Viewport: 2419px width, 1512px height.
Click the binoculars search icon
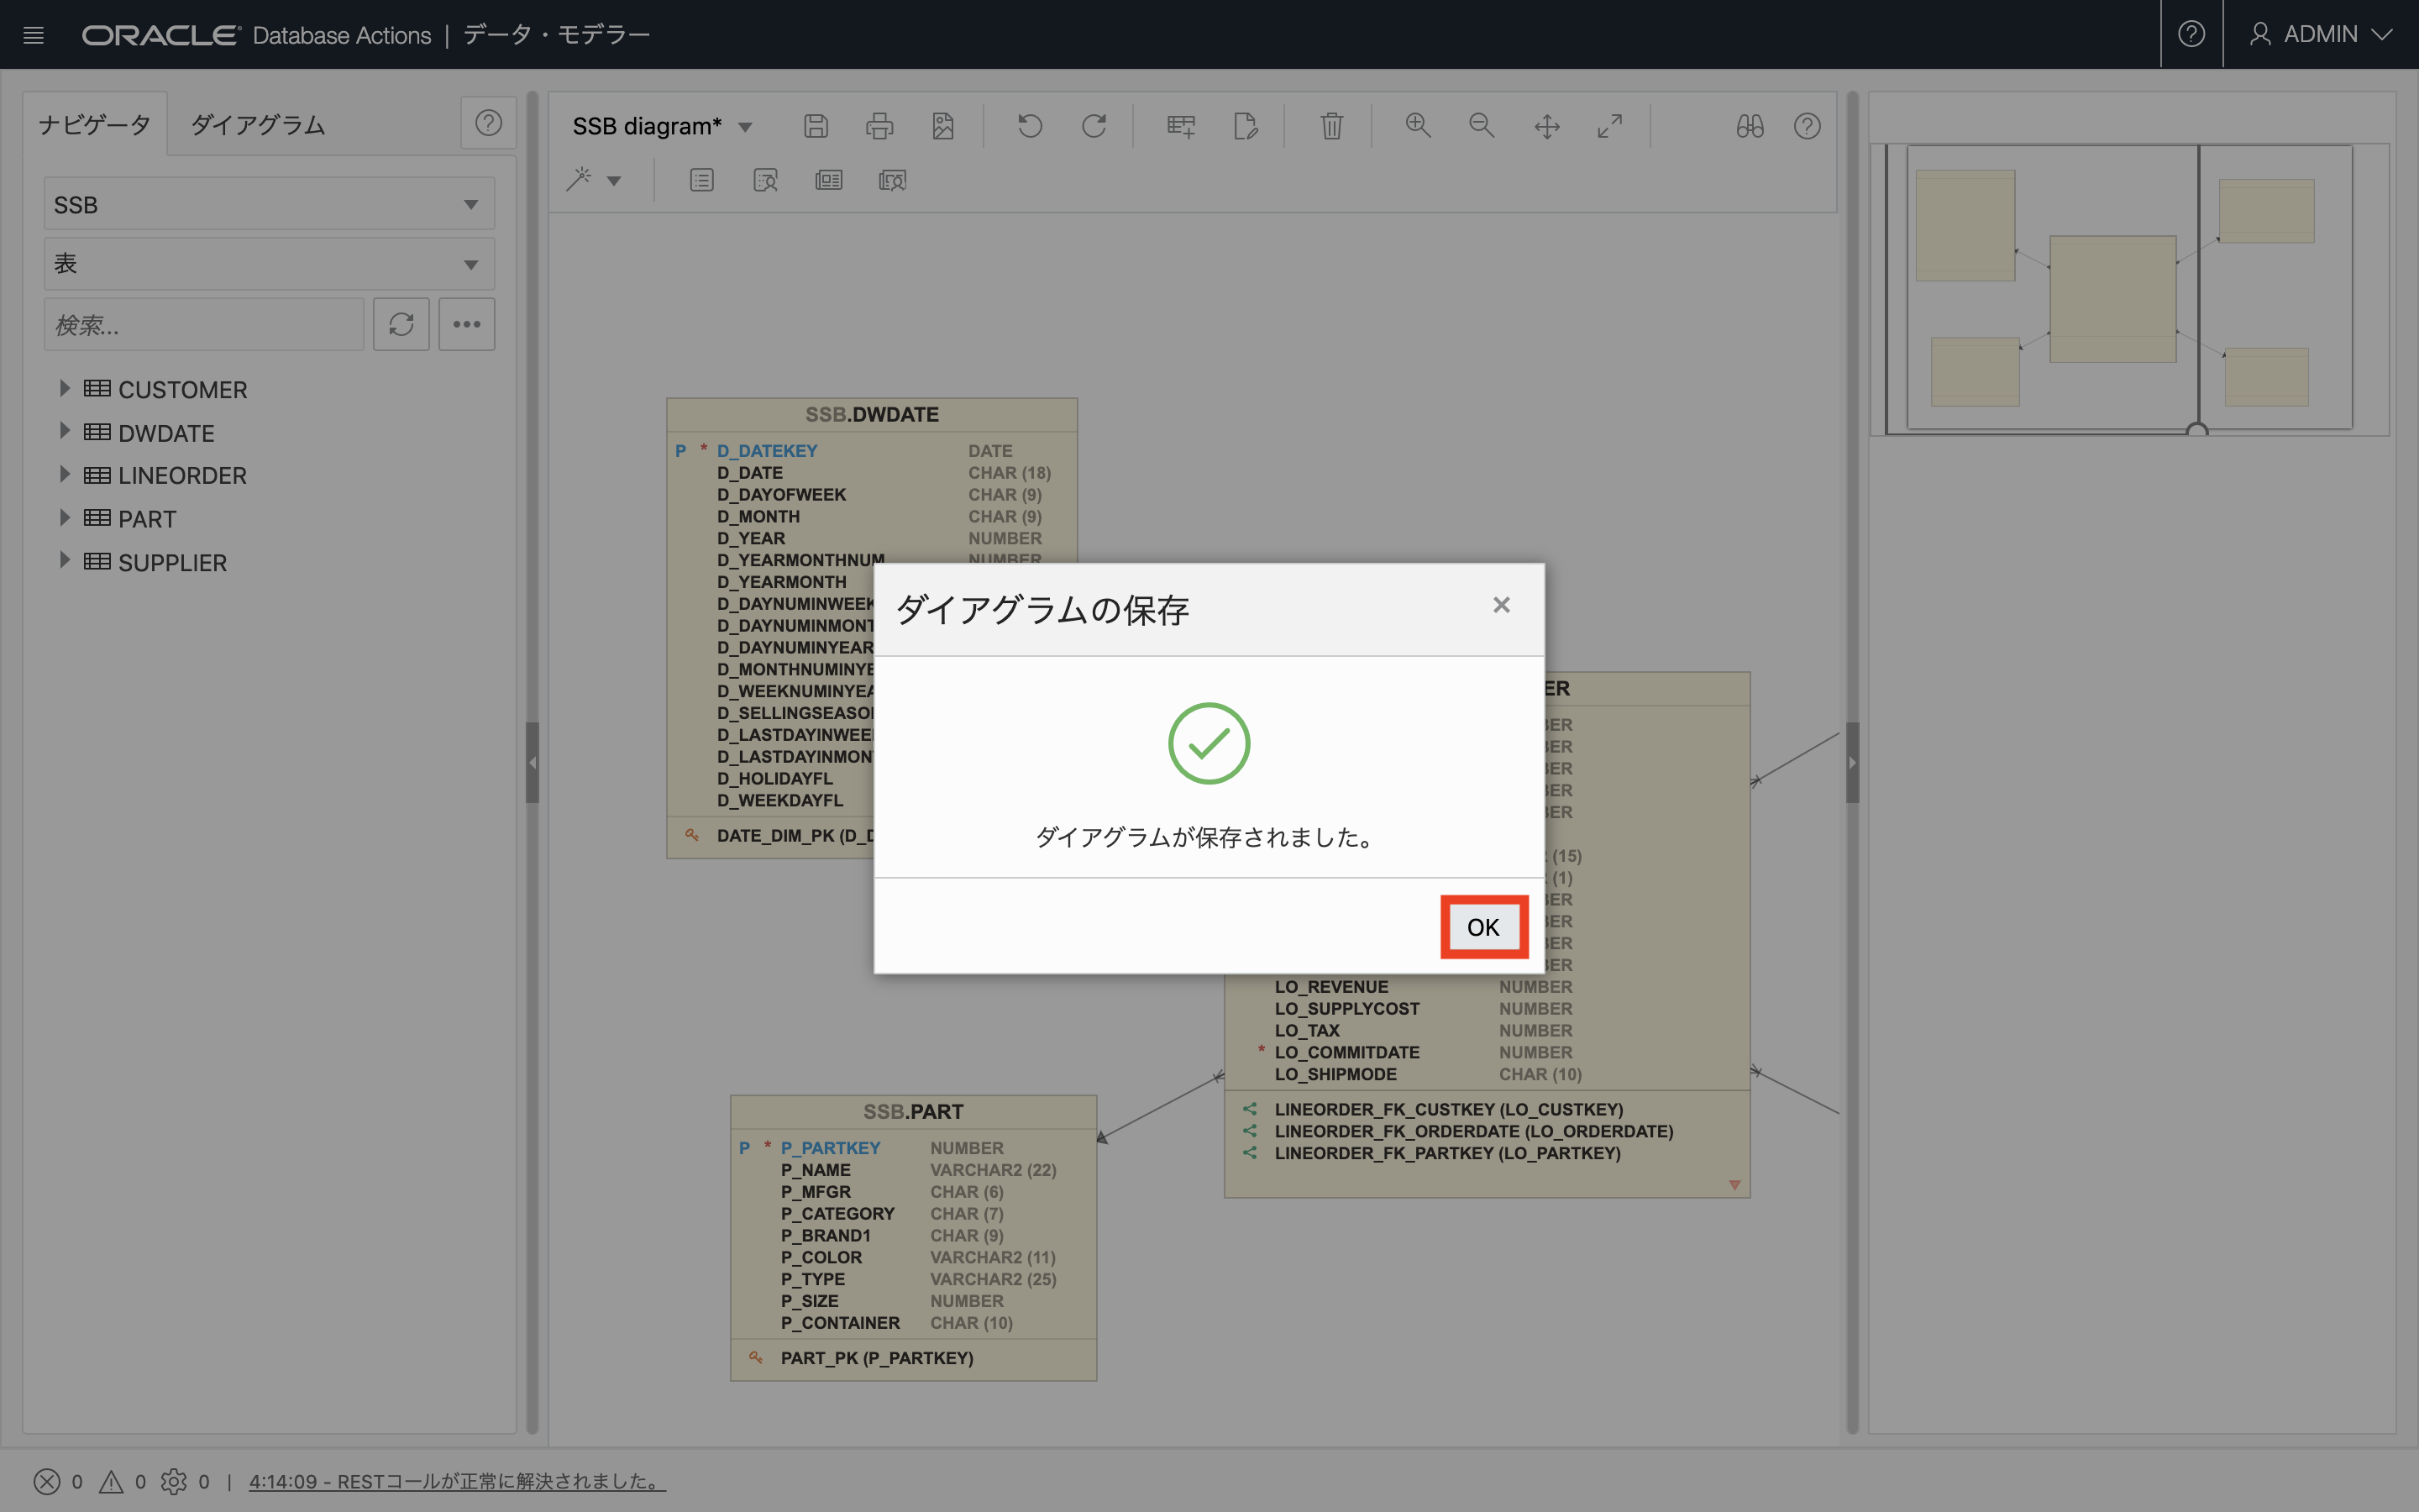coord(1750,126)
